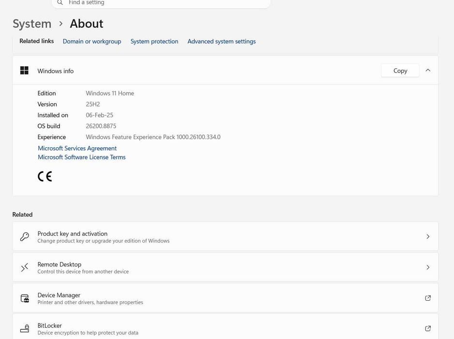
Task: Open Advanced system settings link
Action: 221,42
